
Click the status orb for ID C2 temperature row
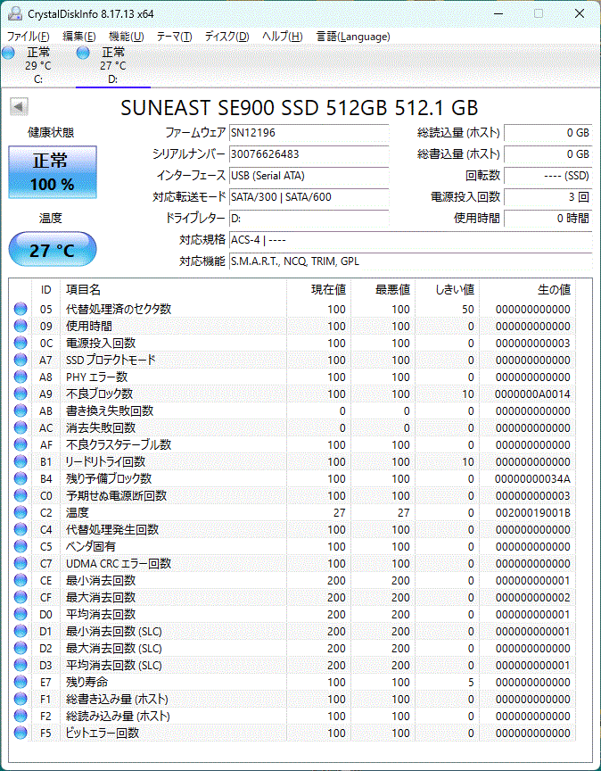click(x=21, y=512)
